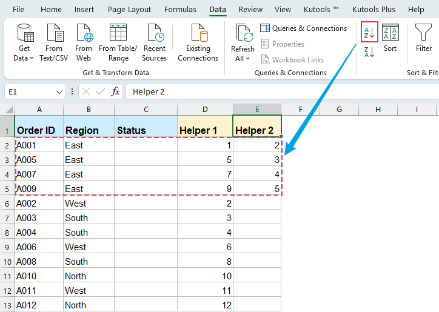Viewport: 439px width, 312px height.
Task: Confirm entry with checkmark icon
Action: [101, 91]
